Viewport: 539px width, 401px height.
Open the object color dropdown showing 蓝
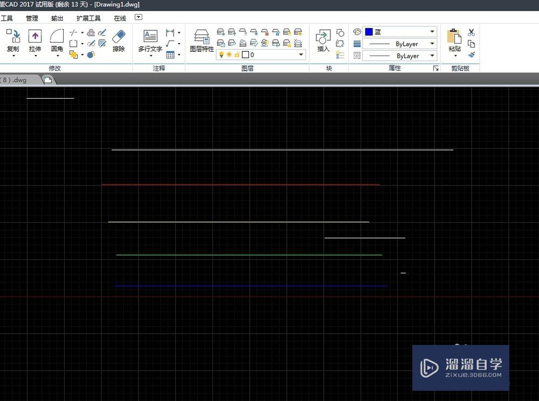click(432, 31)
